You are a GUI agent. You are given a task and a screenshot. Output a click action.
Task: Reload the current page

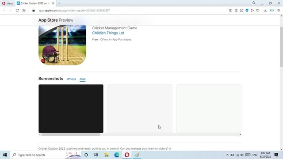(17, 11)
